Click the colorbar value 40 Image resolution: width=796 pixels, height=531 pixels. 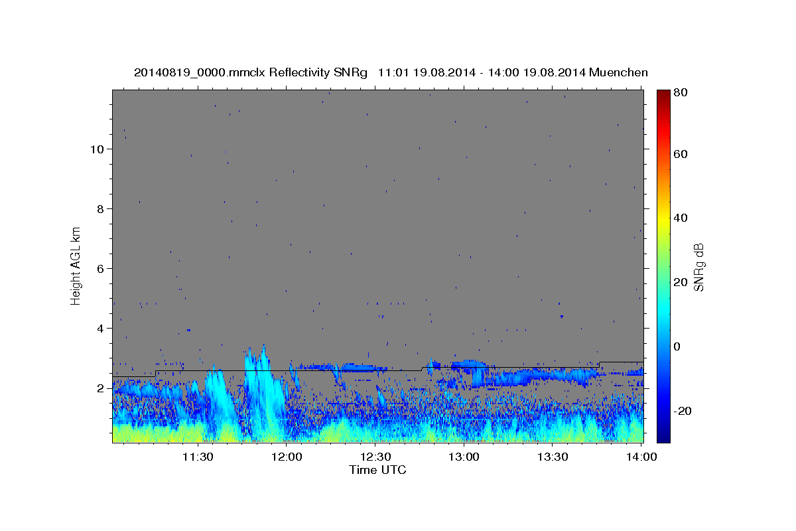click(x=681, y=218)
